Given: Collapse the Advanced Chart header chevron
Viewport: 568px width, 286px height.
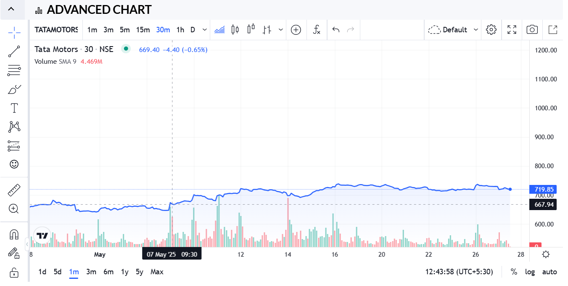Looking at the screenshot, I should pyautogui.click(x=11, y=9).
